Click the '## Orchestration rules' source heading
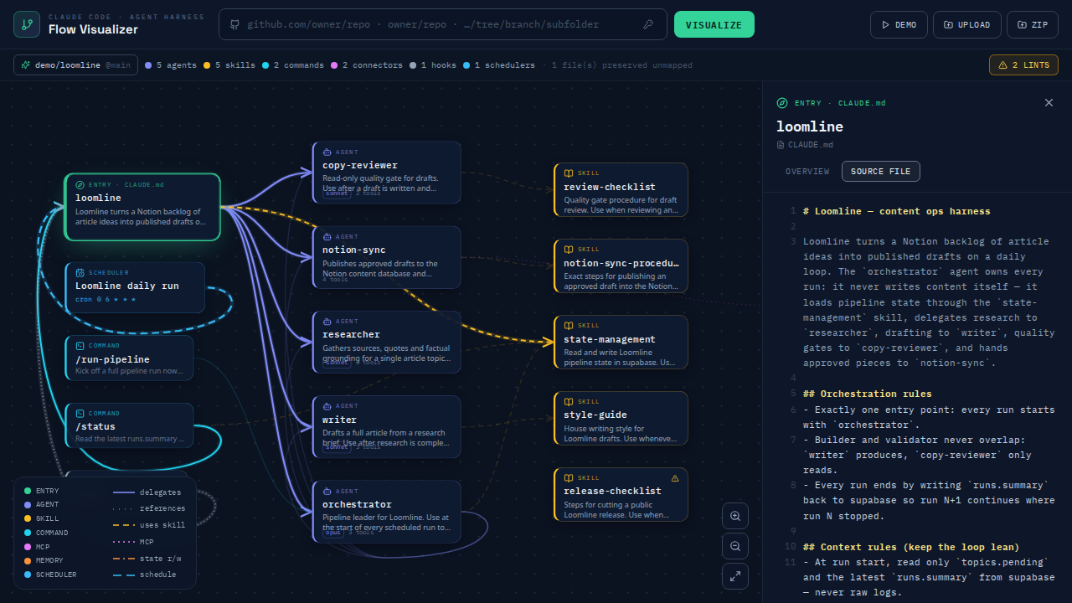 pos(867,394)
